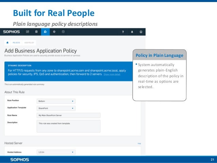217x163 pixels.
Task: Click the About This Rule section heading
Action: point(15,92)
